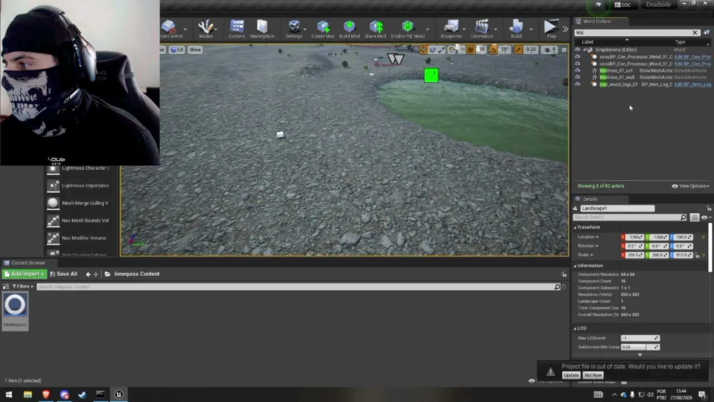Click the Unreal Engine taskbar icon
The image size is (714, 402).
pos(119,395)
